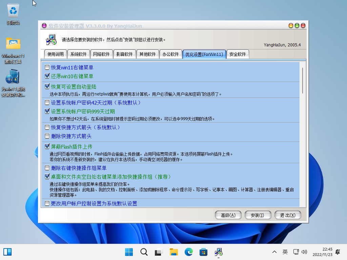Click the 安装(I) button

[x=257, y=215]
